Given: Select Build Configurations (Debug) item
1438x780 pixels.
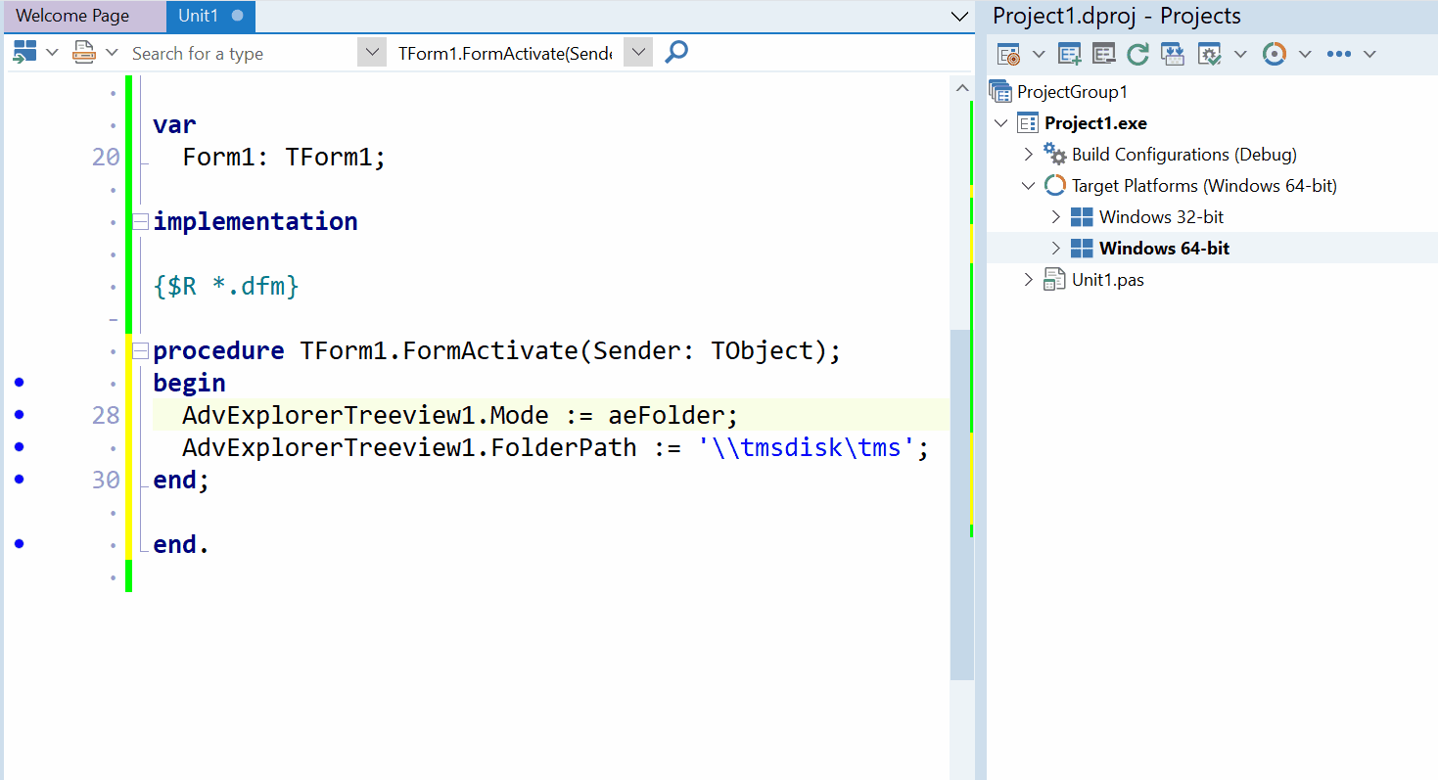Looking at the screenshot, I should (1183, 155).
